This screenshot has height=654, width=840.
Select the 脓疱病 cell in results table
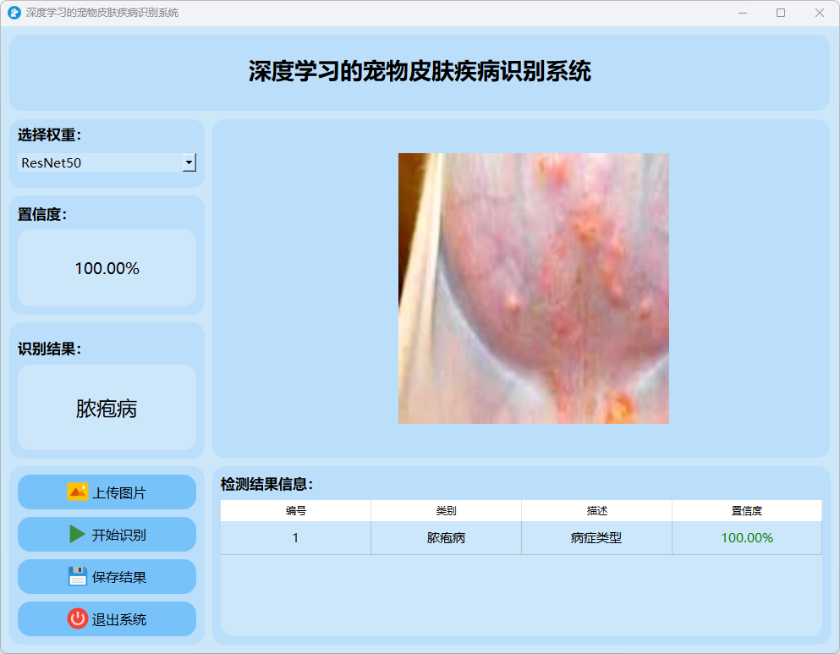[447, 538]
